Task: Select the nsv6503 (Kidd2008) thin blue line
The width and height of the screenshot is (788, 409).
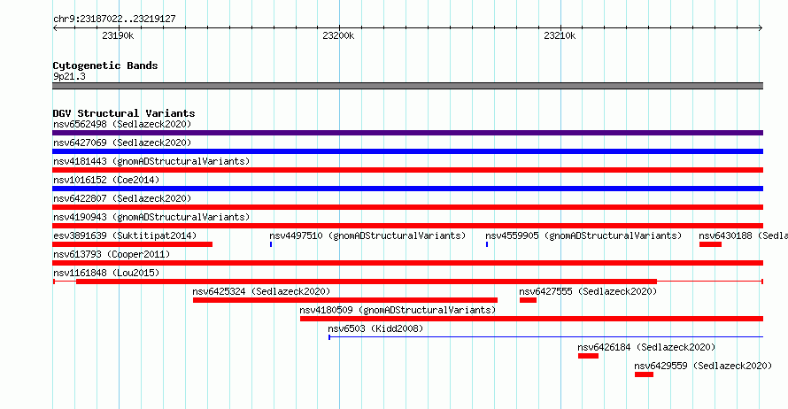Action: click(545, 336)
